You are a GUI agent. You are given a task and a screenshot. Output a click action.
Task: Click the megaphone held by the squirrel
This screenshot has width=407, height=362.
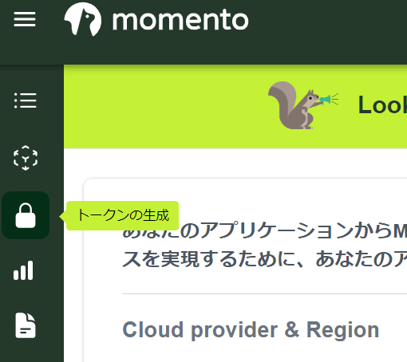[x=326, y=100]
